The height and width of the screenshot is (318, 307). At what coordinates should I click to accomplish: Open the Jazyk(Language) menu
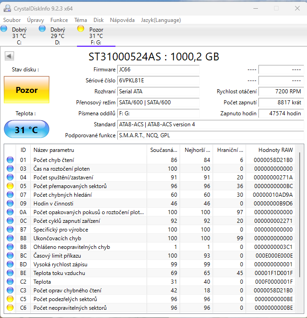tap(161, 20)
